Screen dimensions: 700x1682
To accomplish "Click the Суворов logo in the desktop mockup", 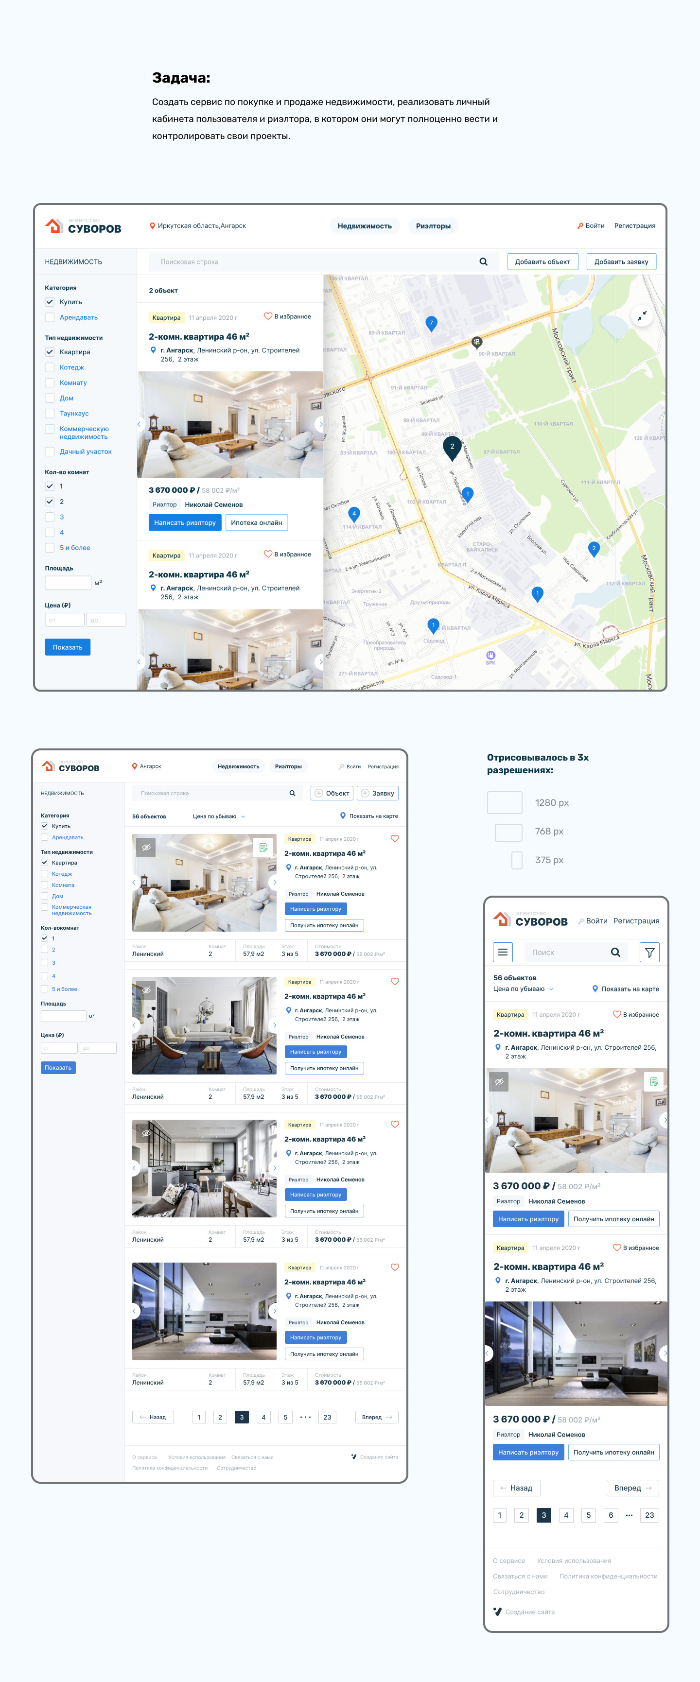I will click(83, 226).
